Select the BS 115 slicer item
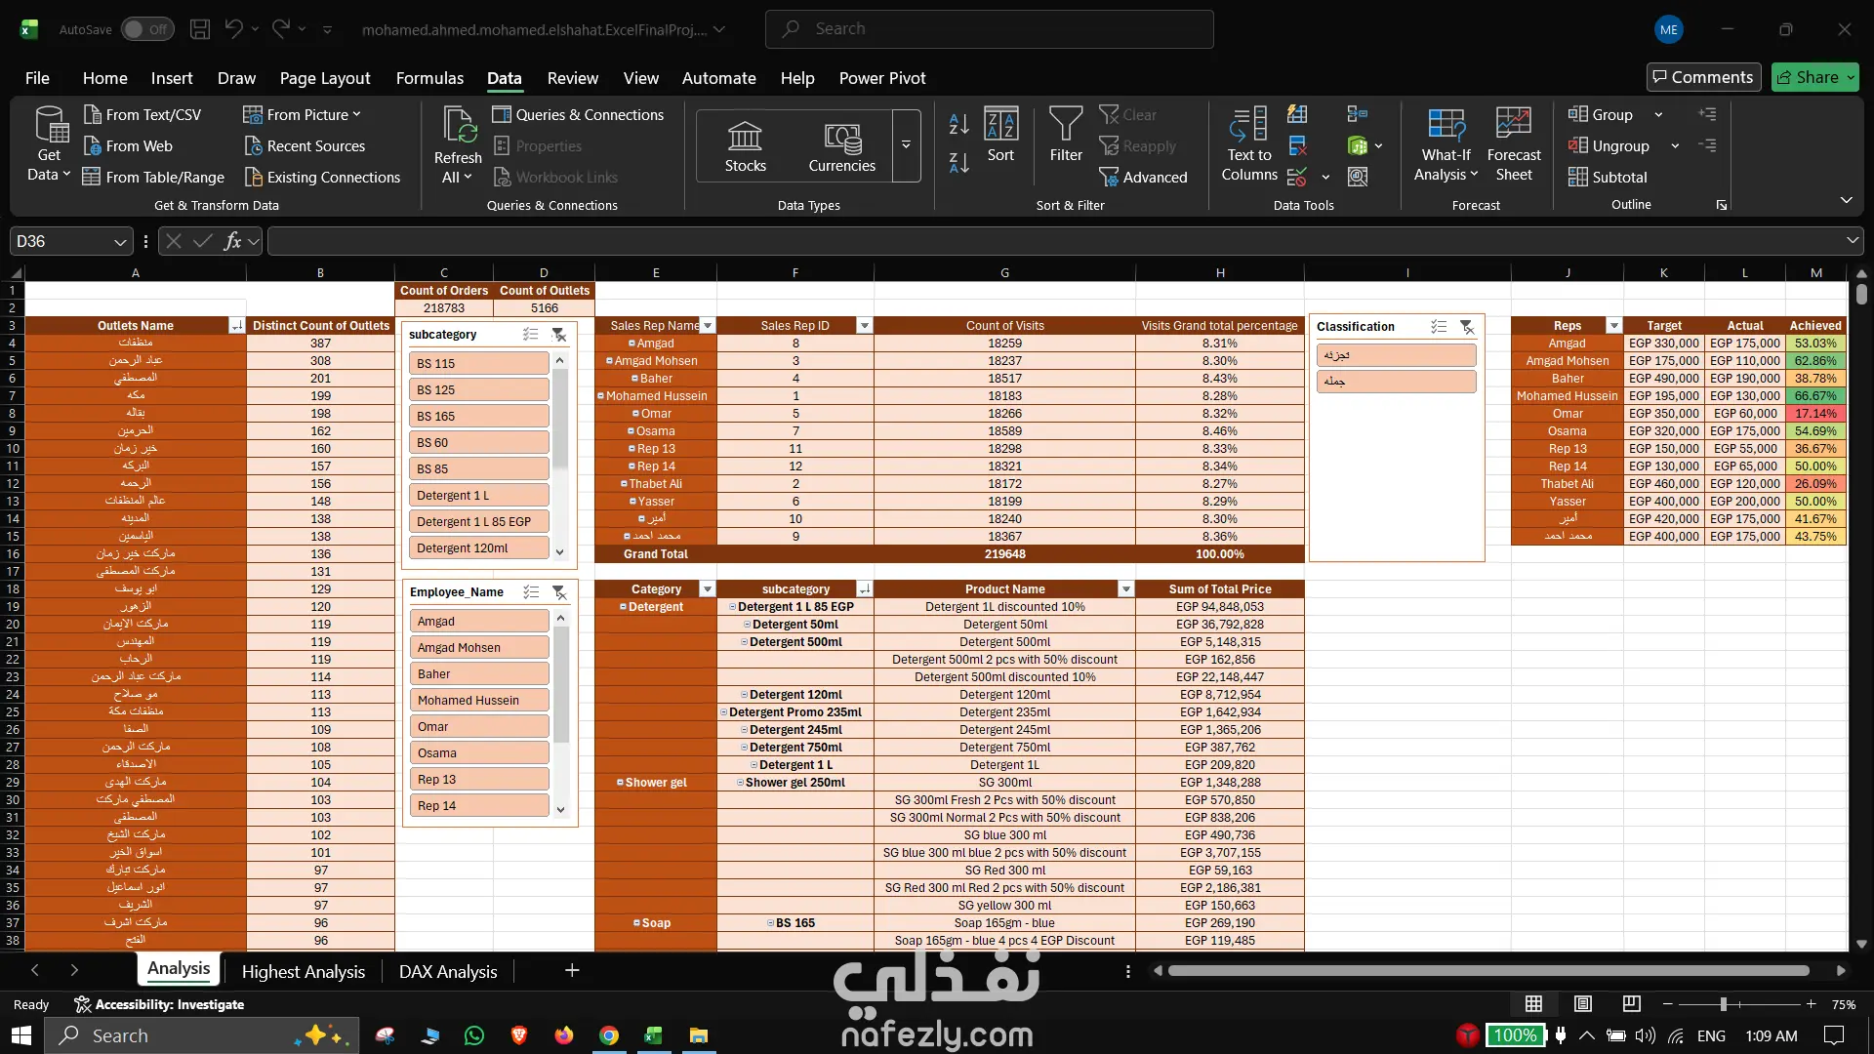 click(478, 363)
